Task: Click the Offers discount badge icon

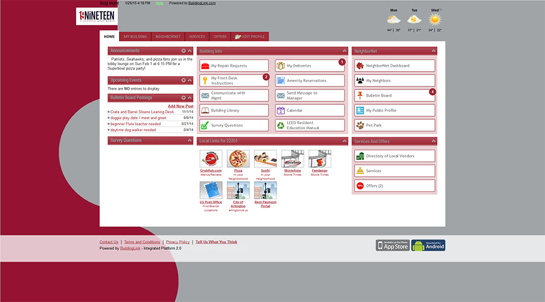Action: coord(360,186)
